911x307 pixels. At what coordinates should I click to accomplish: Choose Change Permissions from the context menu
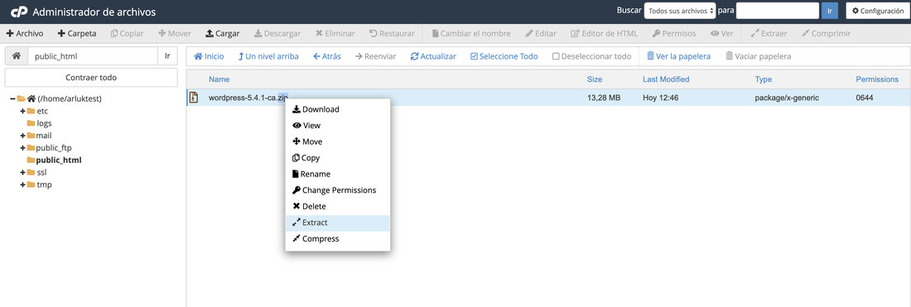pos(338,190)
